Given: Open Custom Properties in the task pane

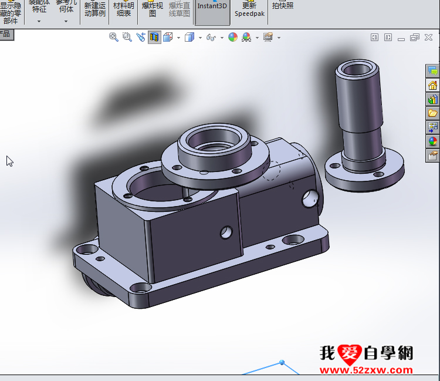Looking at the screenshot, I should pyautogui.click(x=432, y=156).
